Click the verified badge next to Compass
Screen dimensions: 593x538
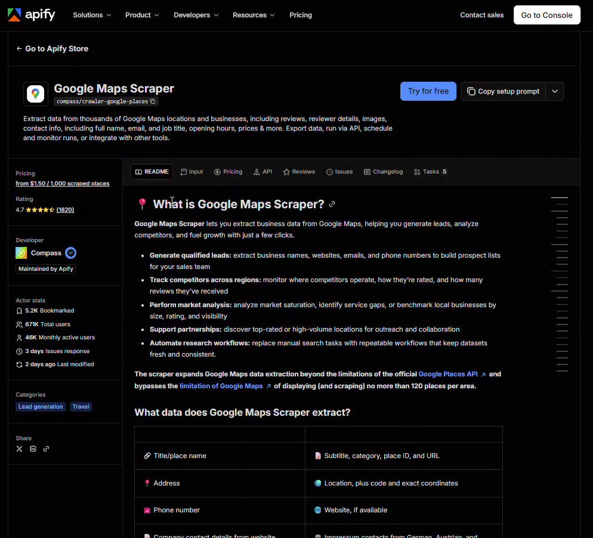pos(71,253)
